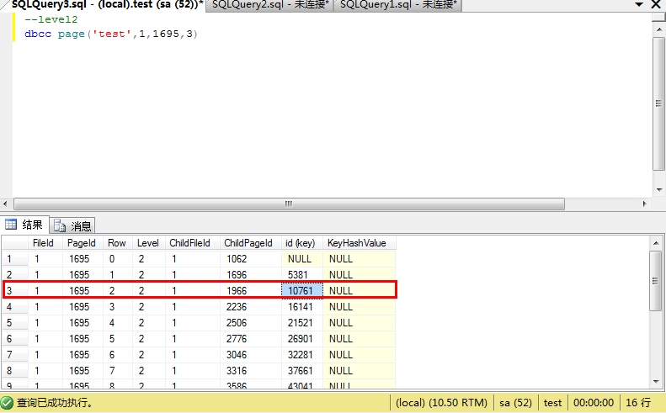Click the id (key) column header
This screenshot has width=666, height=413.
tap(301, 243)
